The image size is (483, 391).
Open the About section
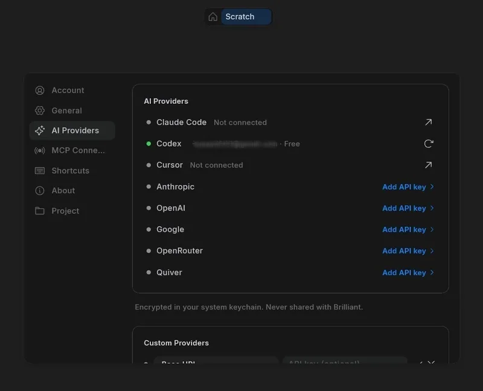tap(72, 191)
